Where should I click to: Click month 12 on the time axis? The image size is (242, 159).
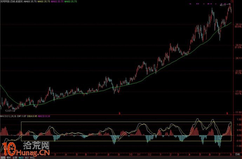pos(150,154)
